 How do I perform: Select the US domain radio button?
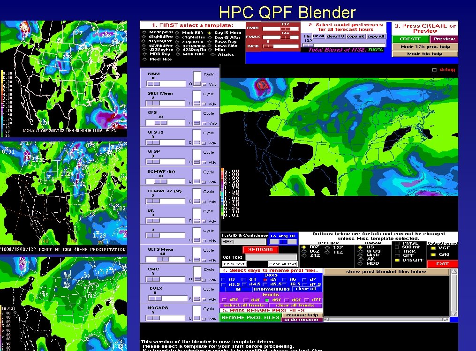[360, 247]
